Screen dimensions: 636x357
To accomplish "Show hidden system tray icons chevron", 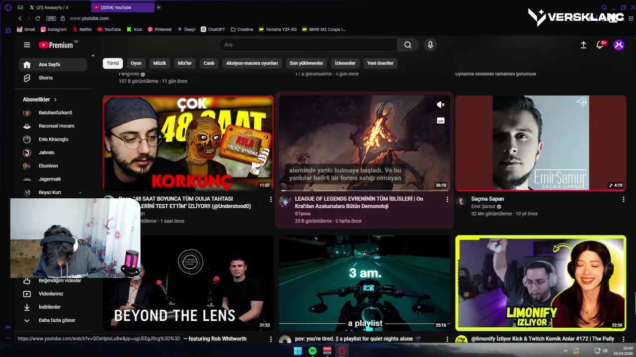I will click(x=565, y=351).
